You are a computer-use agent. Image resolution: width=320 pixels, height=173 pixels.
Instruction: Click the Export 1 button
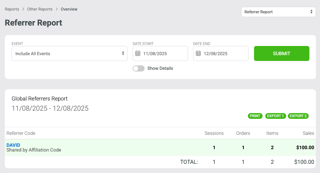275,116
